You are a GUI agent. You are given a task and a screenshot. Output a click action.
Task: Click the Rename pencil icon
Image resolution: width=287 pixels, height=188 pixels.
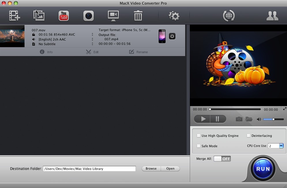132,52
